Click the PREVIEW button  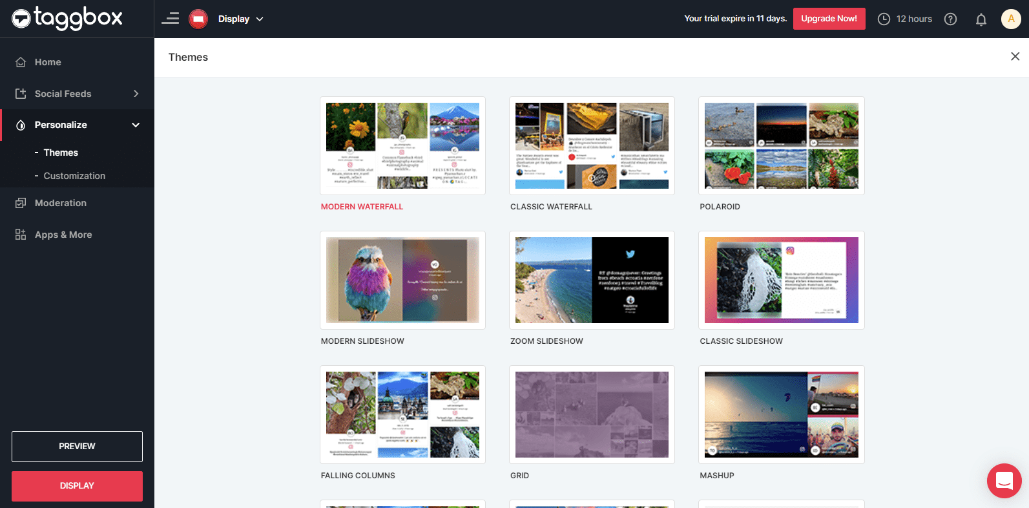[x=77, y=447]
